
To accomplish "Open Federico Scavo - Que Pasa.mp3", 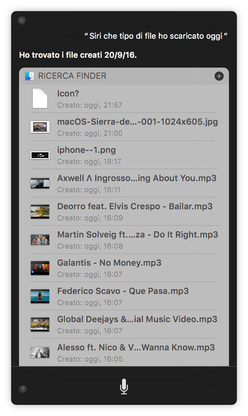I will point(123,291).
